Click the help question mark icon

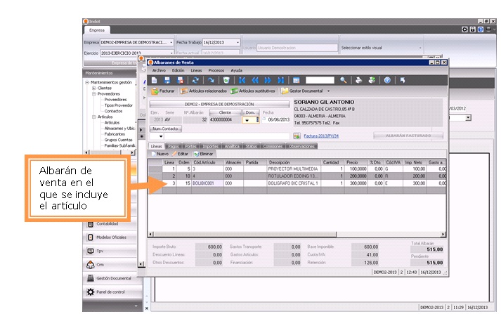point(387,80)
